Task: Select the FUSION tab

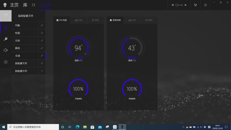Action: [45, 5]
